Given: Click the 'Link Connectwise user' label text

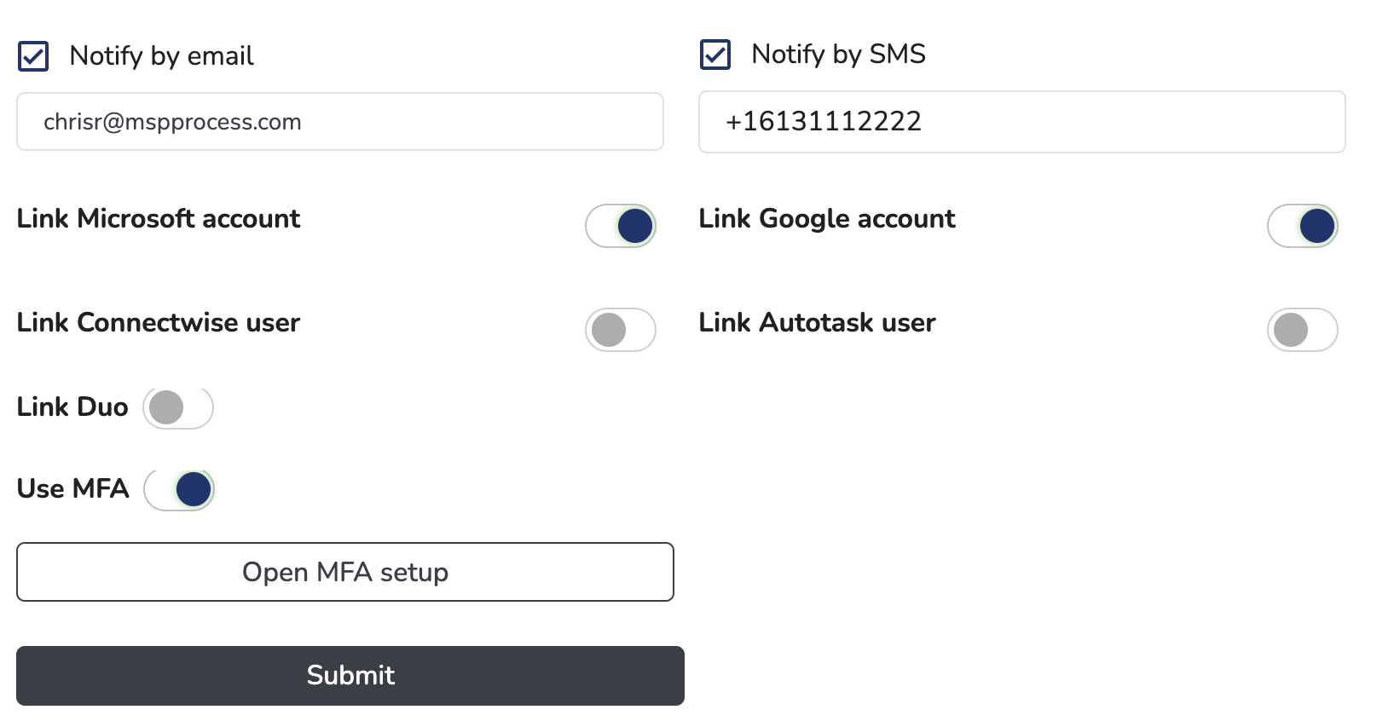Looking at the screenshot, I should click(159, 322).
